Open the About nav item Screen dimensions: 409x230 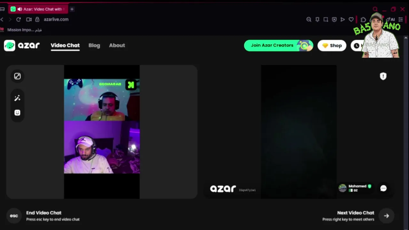coord(117,45)
